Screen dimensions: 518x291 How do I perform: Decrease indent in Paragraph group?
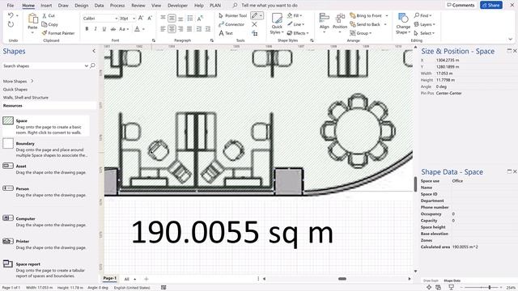pos(199,29)
